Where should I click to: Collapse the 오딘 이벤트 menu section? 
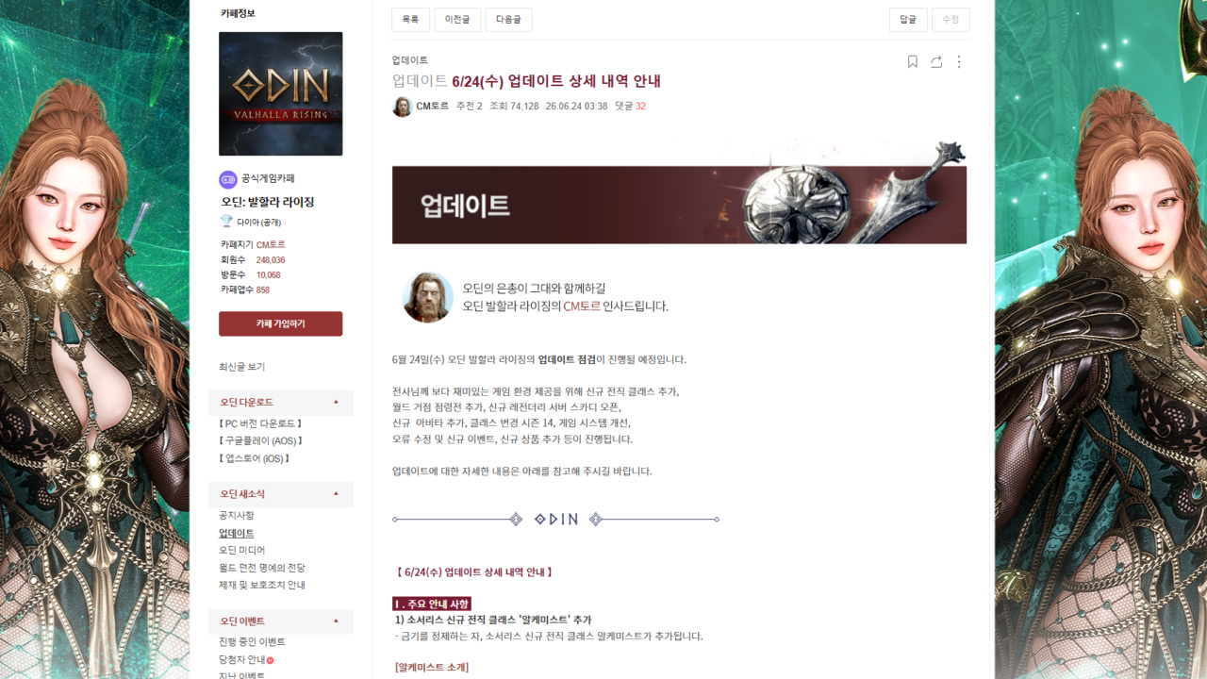[336, 621]
